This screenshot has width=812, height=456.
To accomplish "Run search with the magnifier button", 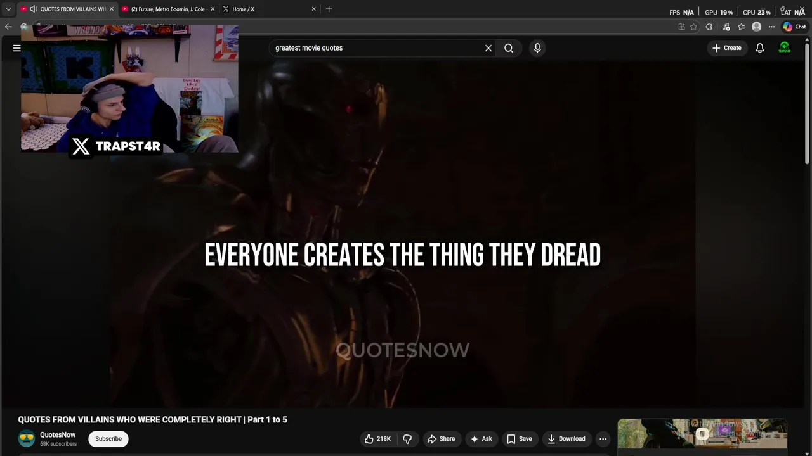I will pyautogui.click(x=509, y=48).
